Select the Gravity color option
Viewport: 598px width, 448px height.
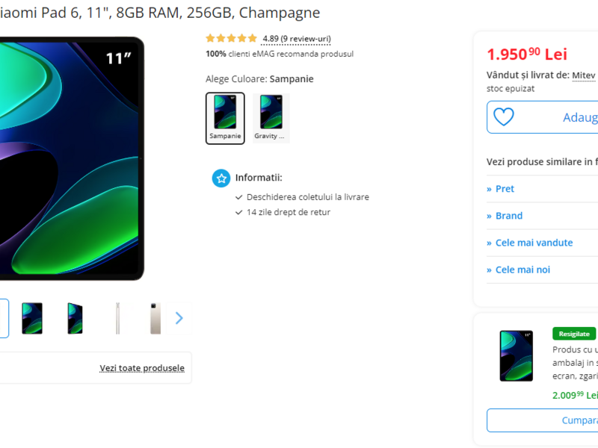click(271, 118)
